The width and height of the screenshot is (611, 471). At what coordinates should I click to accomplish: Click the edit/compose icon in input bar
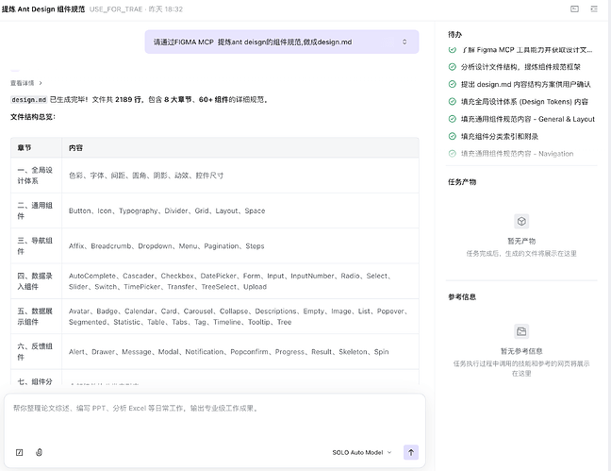pos(19,452)
